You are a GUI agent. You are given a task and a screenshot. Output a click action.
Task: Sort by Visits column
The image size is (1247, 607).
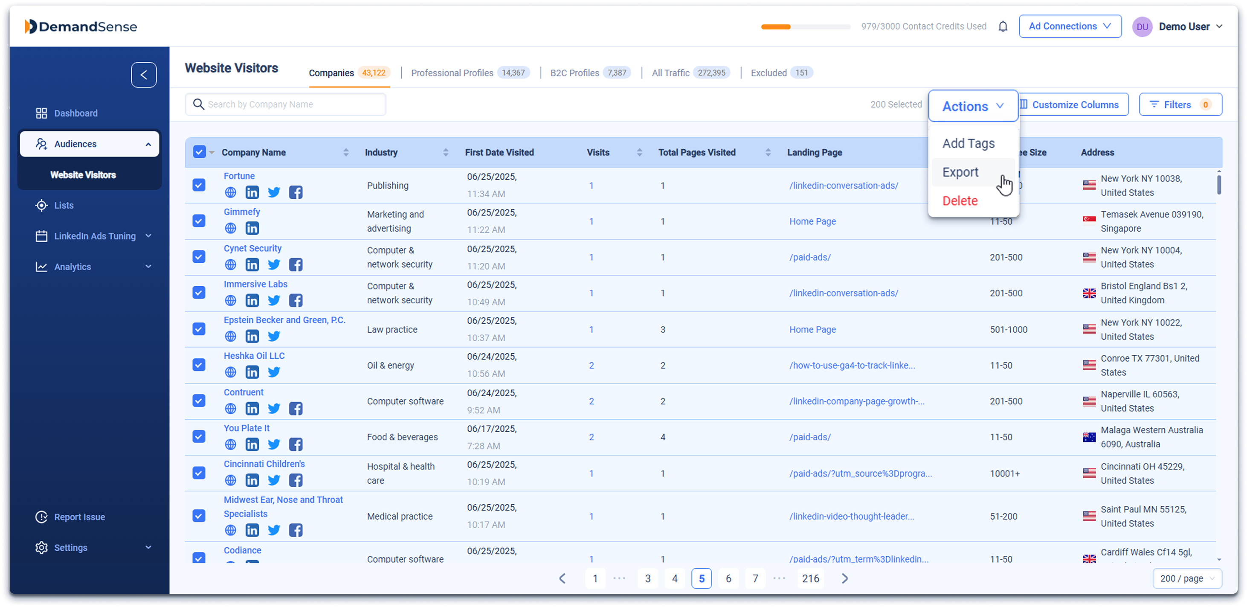tap(639, 152)
